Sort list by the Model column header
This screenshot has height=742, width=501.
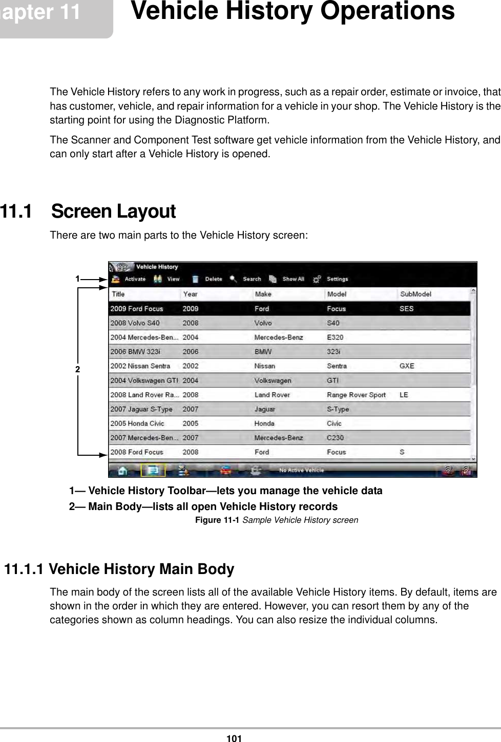[x=361, y=294]
